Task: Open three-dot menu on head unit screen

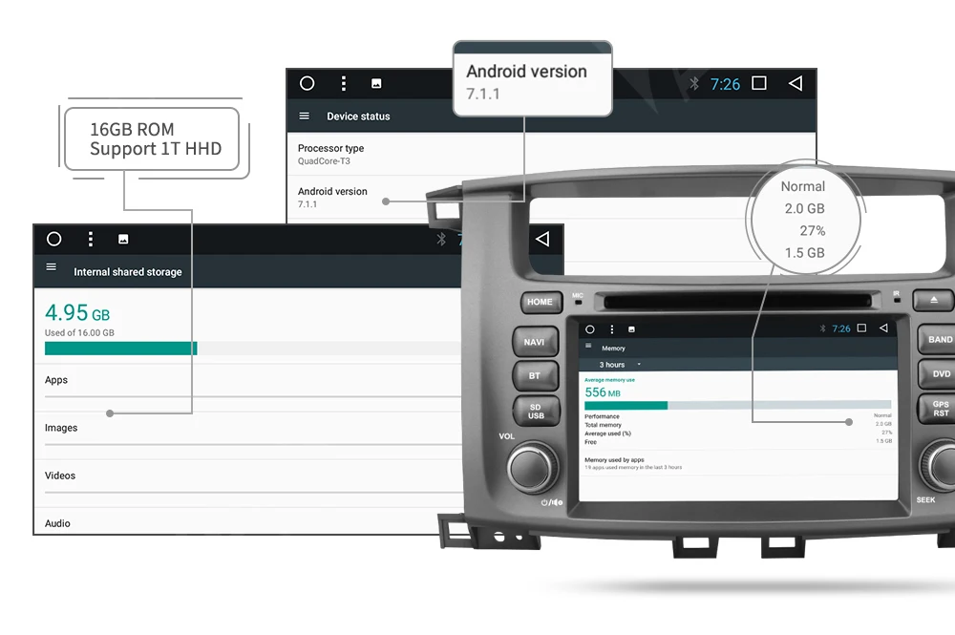Action: tap(612, 329)
